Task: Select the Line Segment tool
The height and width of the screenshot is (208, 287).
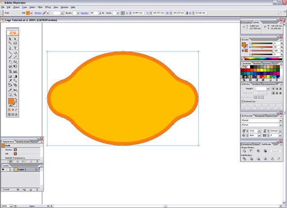Action: [x=10, y=53]
